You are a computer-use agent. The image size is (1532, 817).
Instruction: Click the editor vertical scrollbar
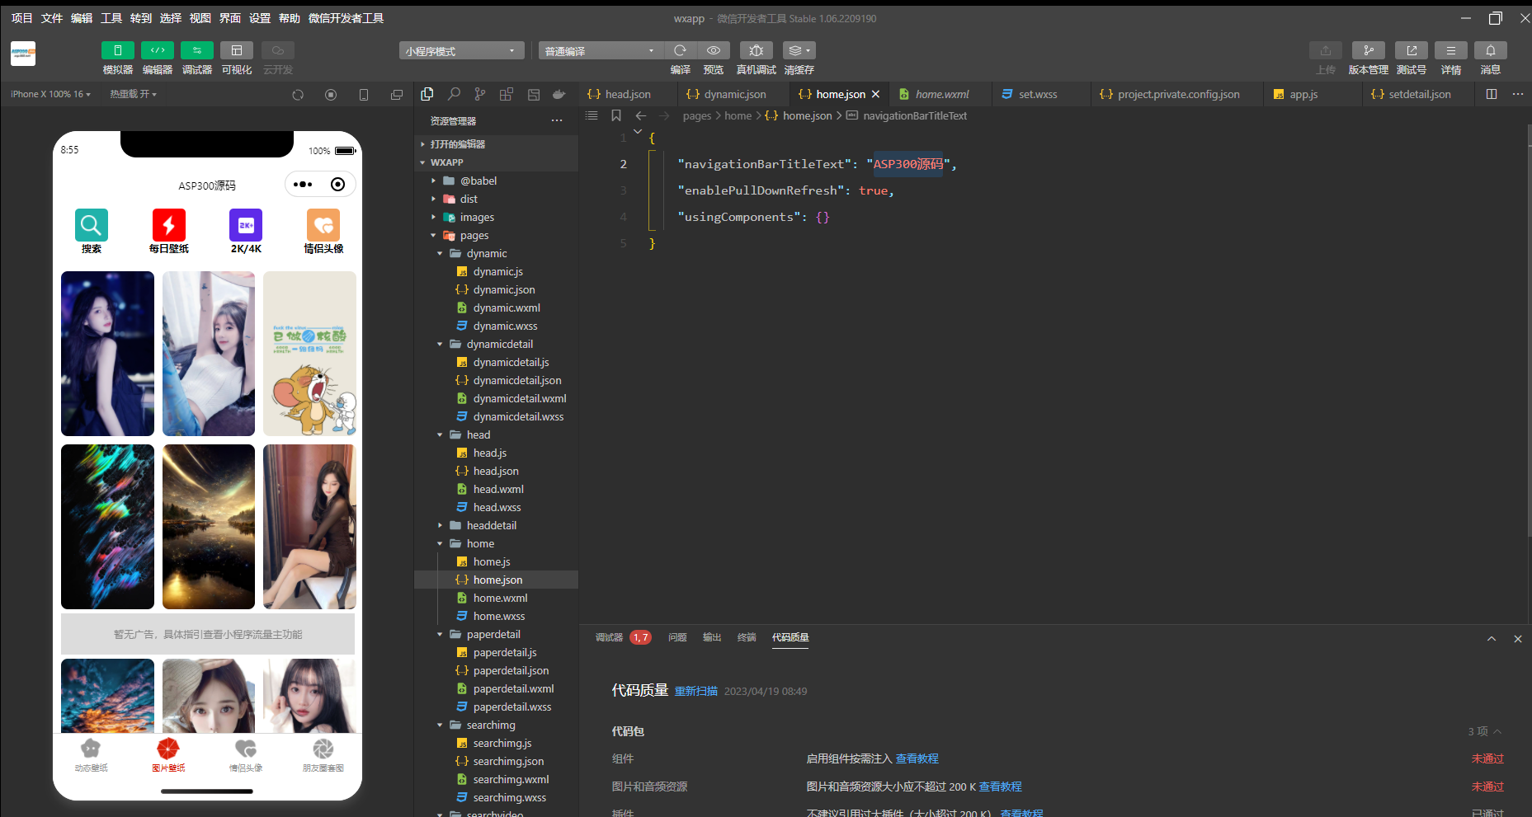(1529, 330)
